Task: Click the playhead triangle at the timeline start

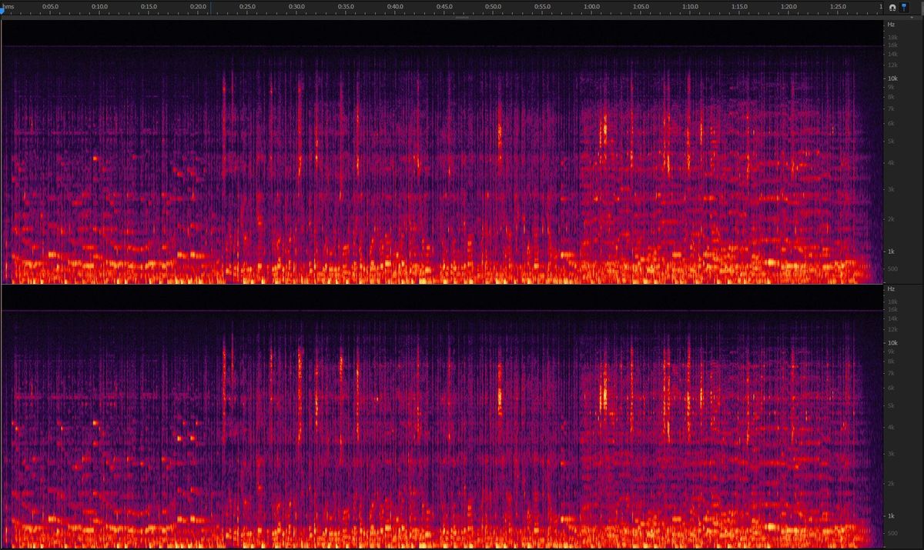Action: (2, 10)
